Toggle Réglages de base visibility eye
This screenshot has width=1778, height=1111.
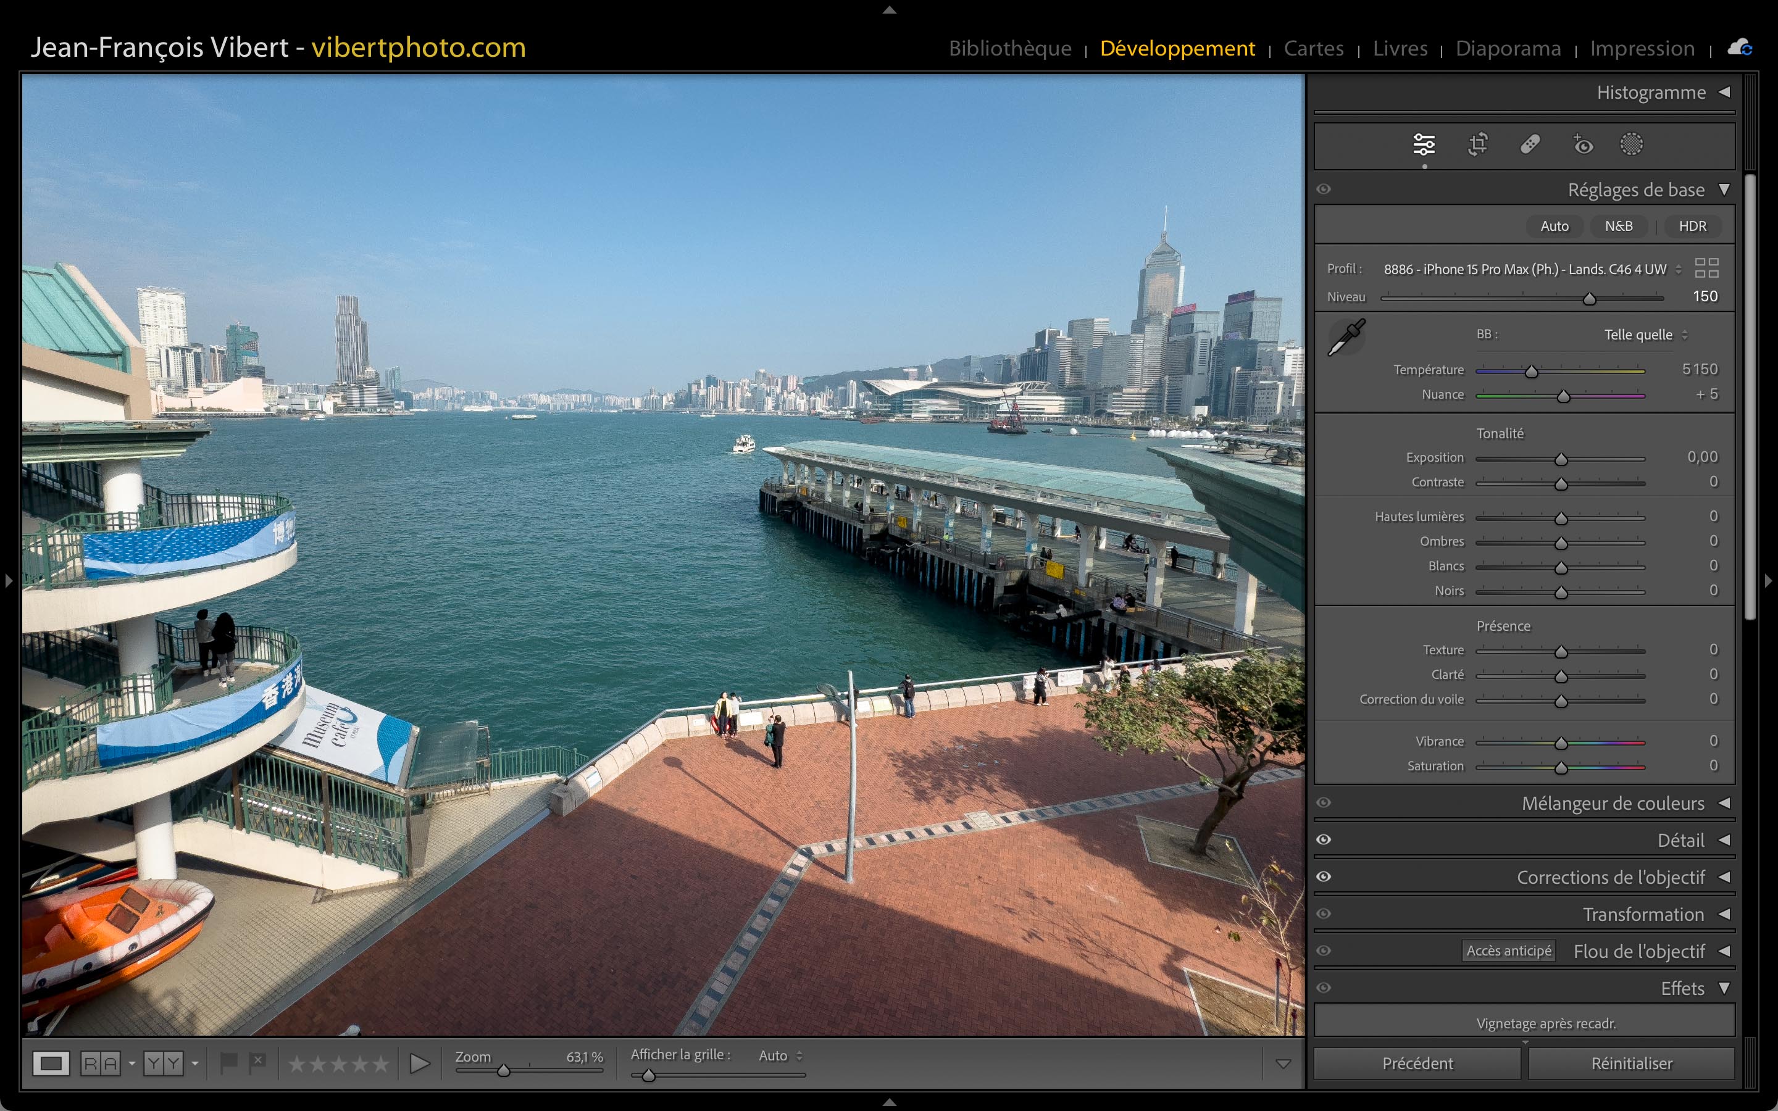coord(1324,189)
